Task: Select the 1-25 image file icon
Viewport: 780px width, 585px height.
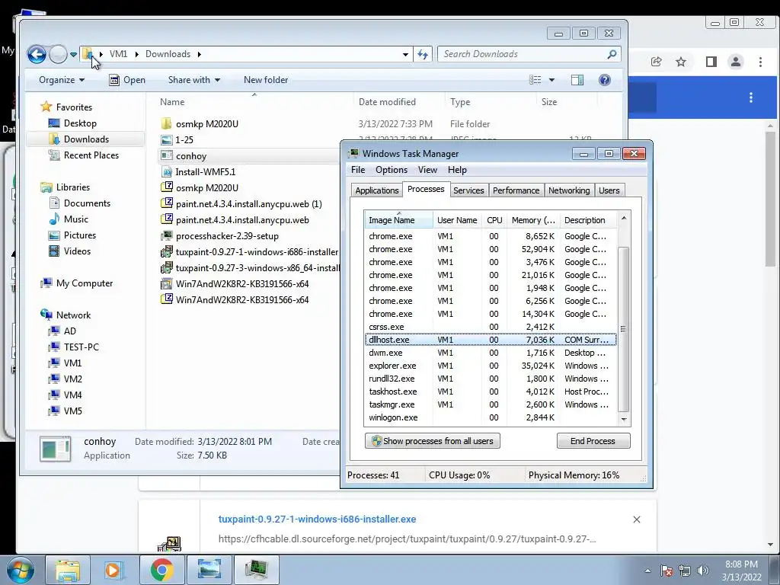Action: coord(166,140)
